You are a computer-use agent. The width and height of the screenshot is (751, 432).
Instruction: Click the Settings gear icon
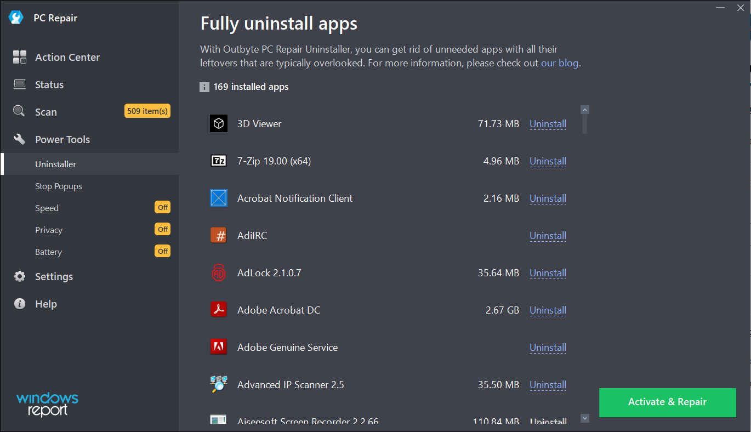pyautogui.click(x=20, y=276)
